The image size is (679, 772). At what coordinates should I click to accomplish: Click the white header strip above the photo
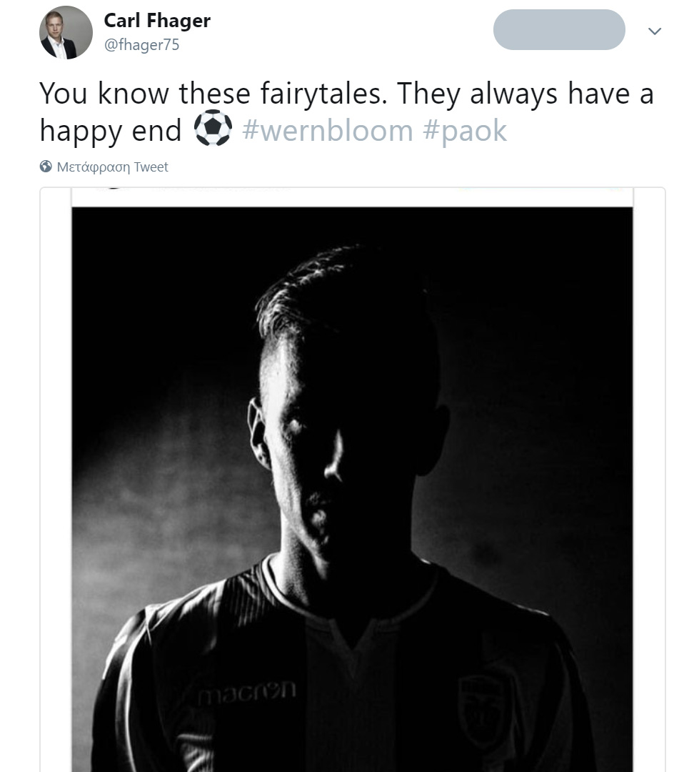point(352,197)
